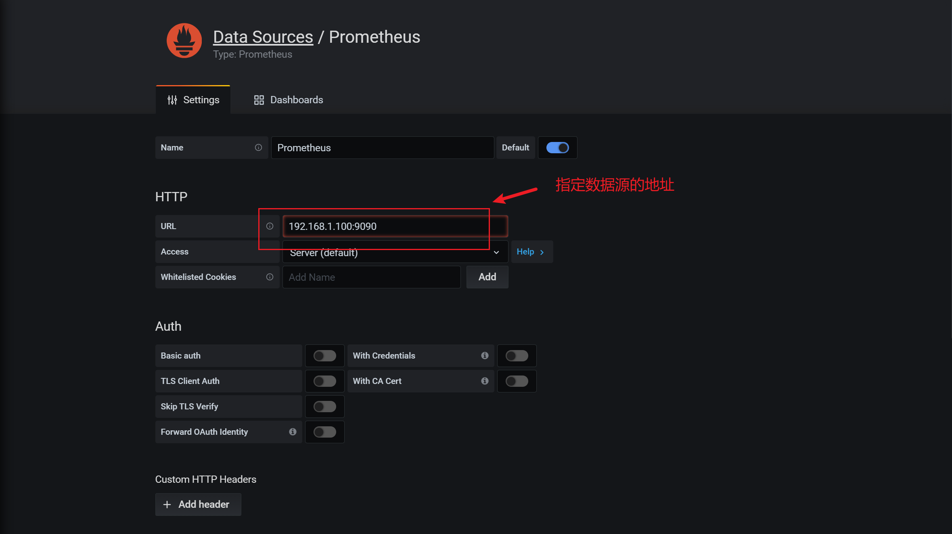Click the With CA Cert info icon
The width and height of the screenshot is (952, 534).
(485, 381)
